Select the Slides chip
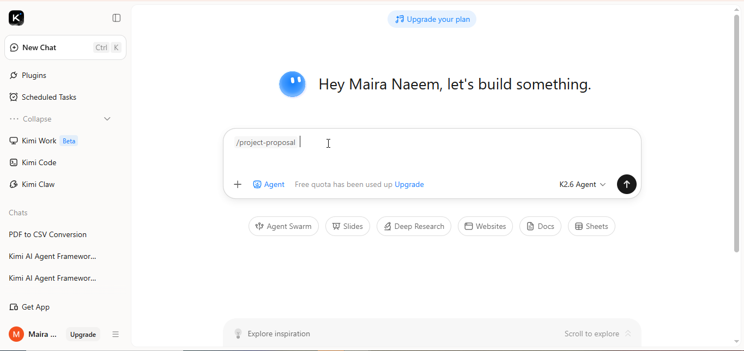744x351 pixels. point(348,226)
